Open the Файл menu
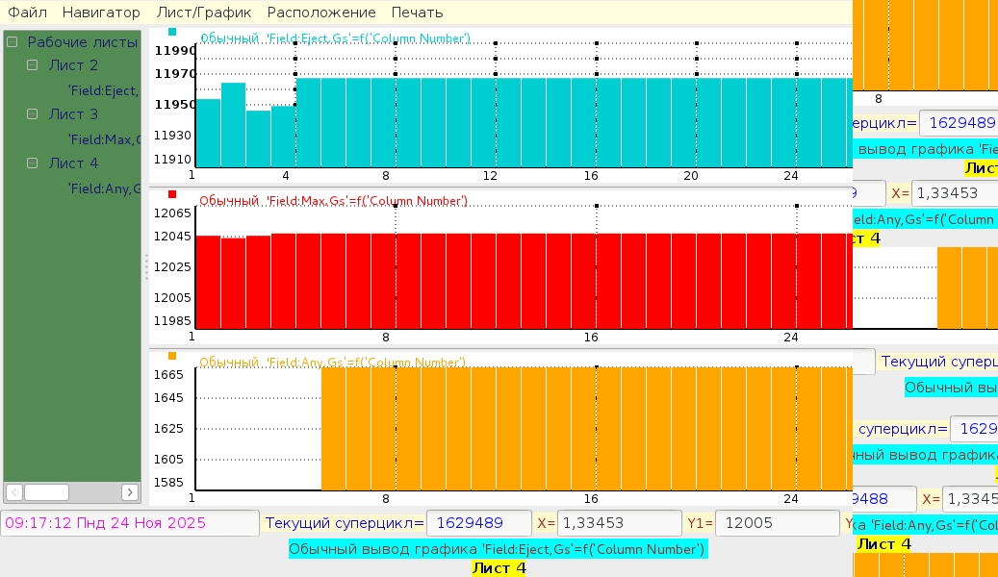Viewport: 998px width, 577px height. click(x=28, y=13)
